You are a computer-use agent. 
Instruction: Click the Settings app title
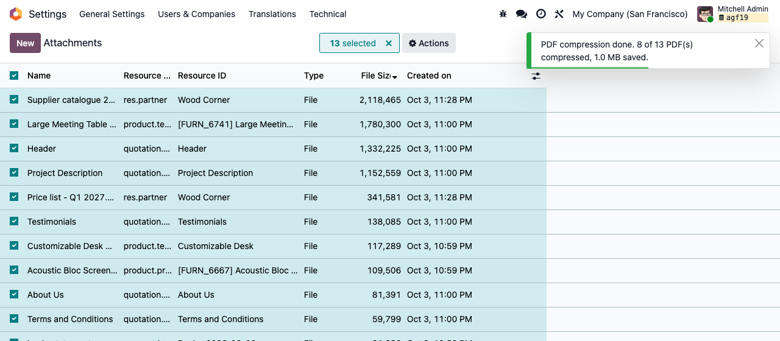coord(48,14)
